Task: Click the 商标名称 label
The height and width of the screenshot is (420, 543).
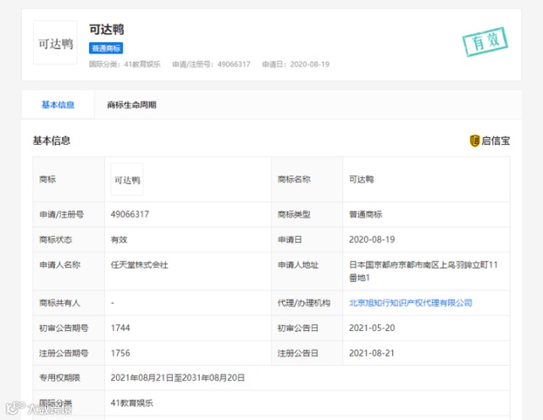Action: [x=294, y=180]
